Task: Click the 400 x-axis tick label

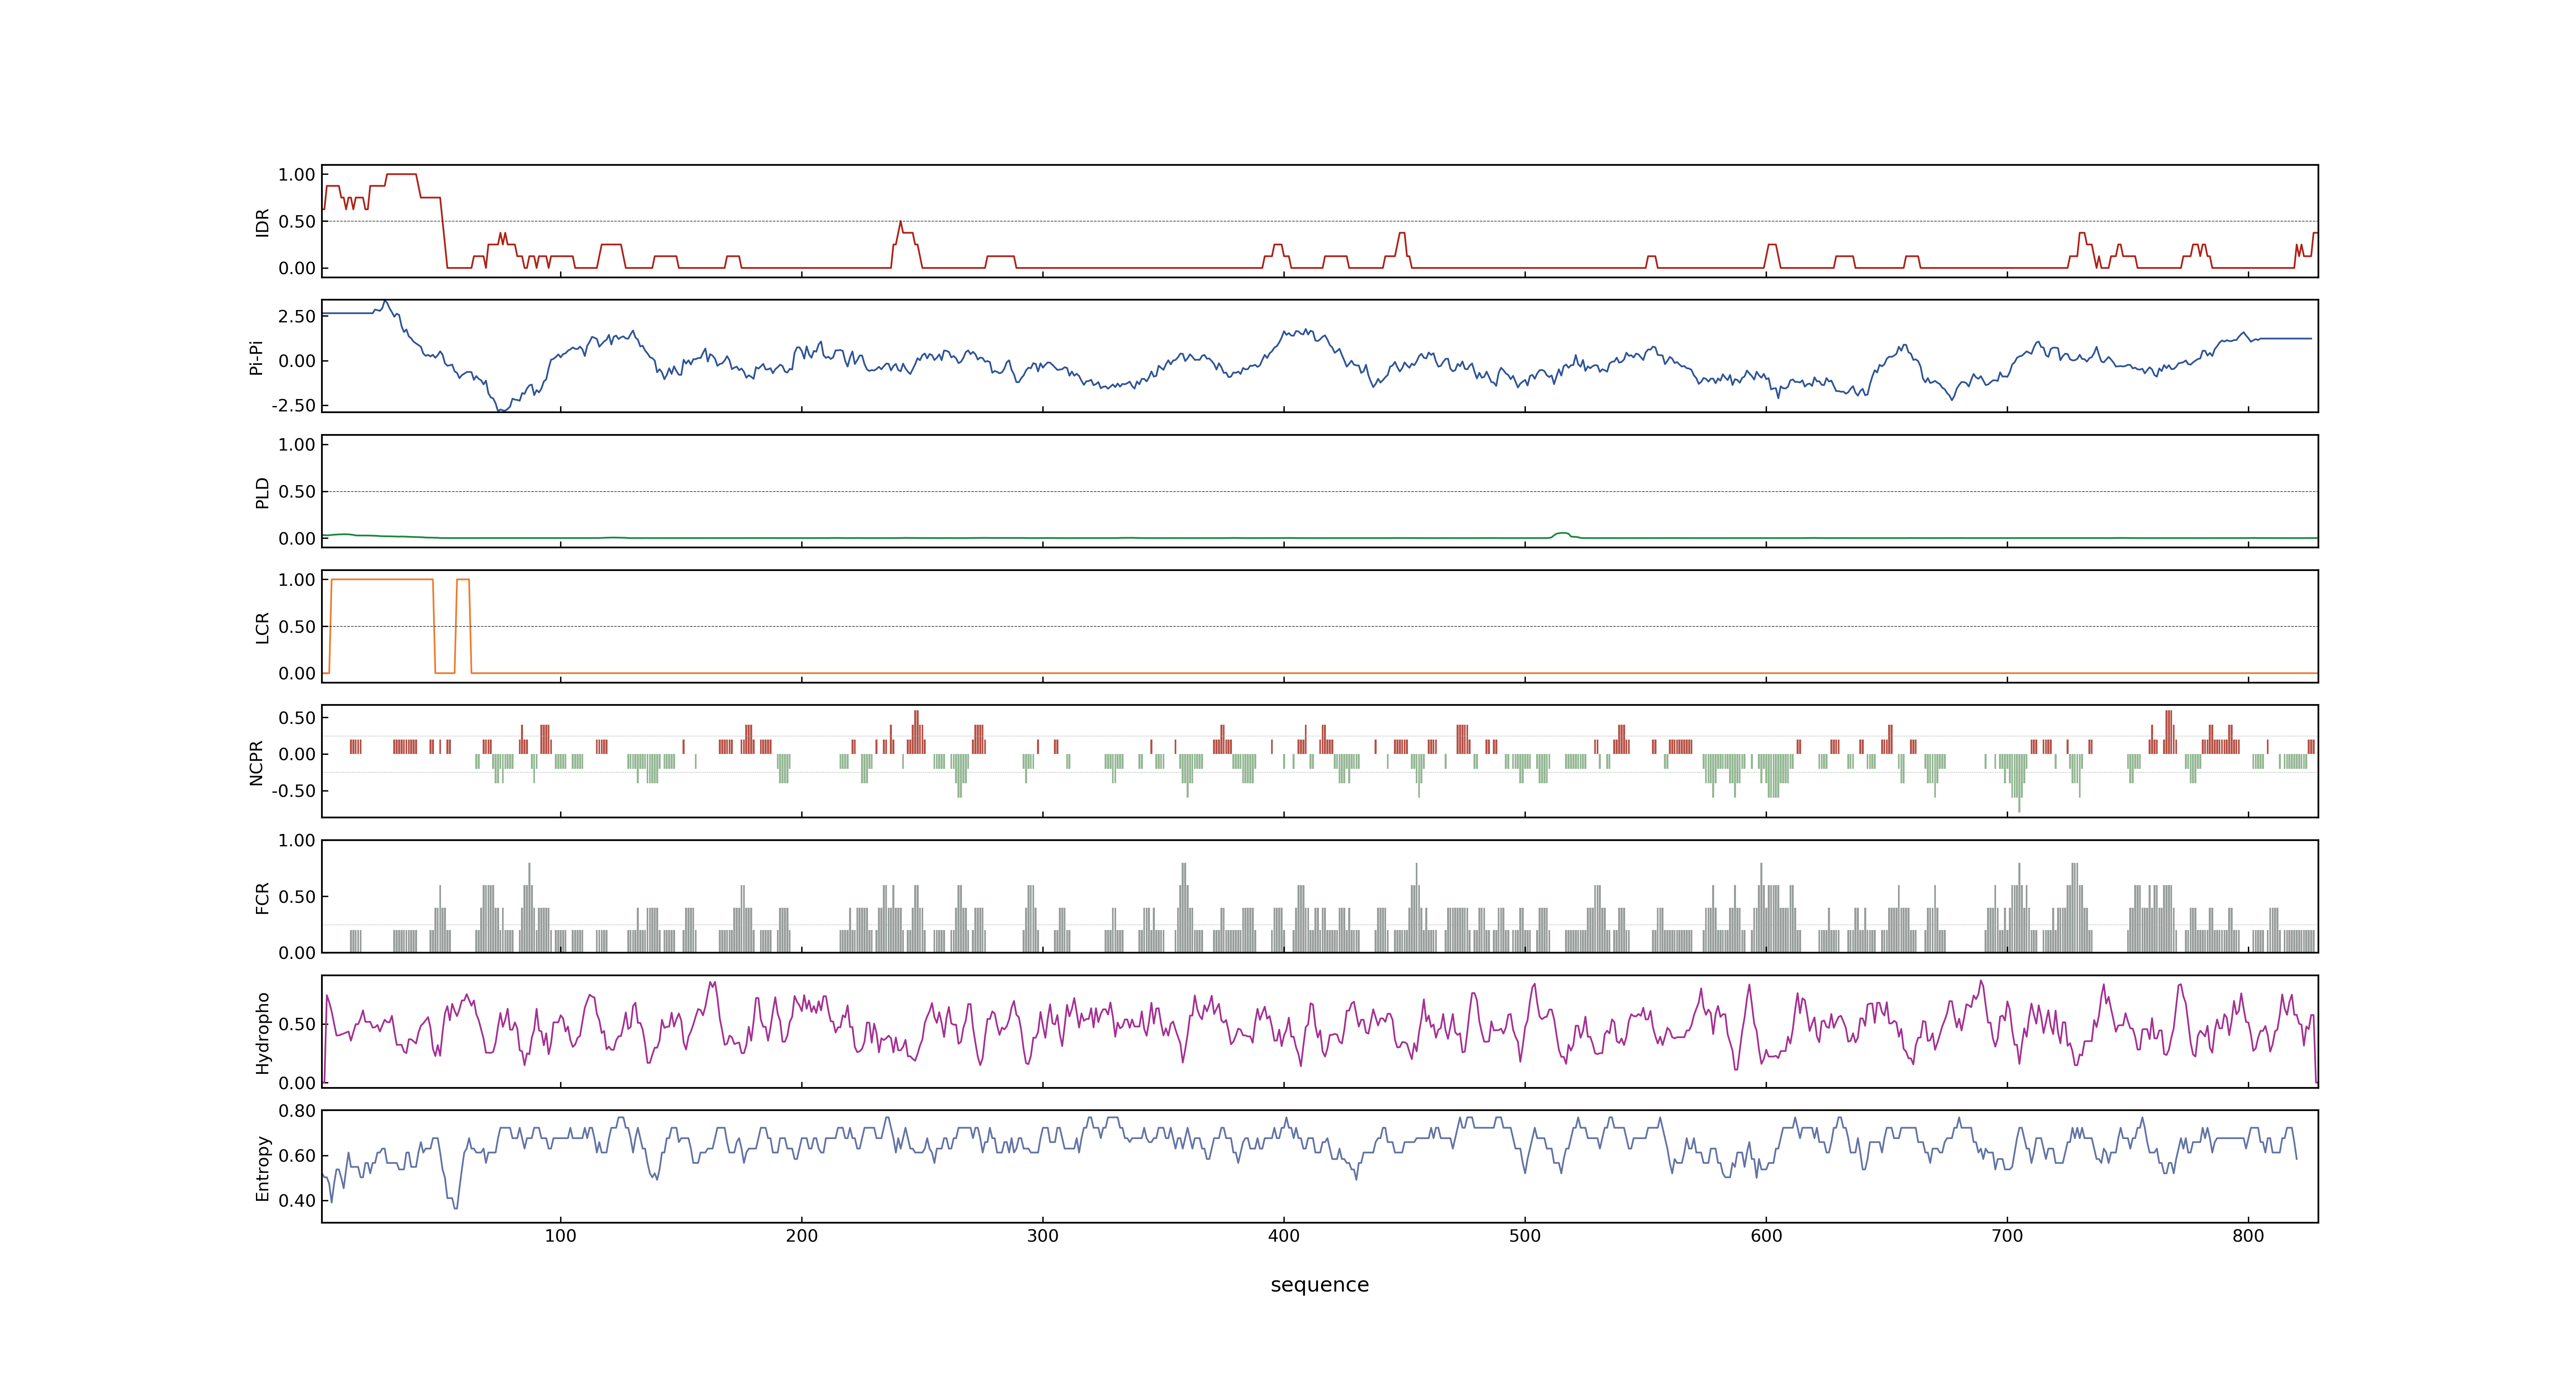Action: pos(1283,1236)
